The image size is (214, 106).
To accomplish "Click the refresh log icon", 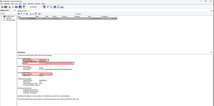I will pyautogui.click(x=51, y=7).
